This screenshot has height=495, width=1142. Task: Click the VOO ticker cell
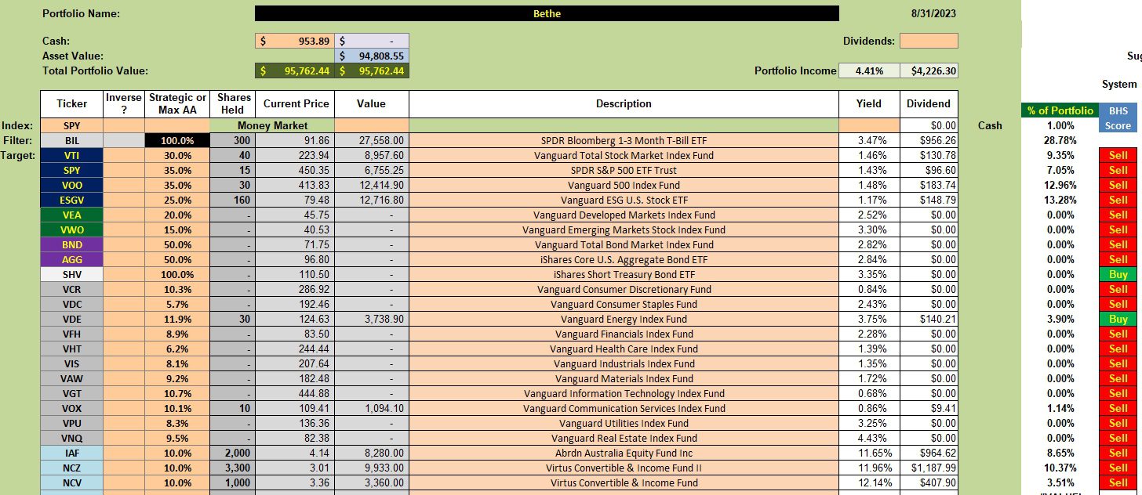[x=72, y=185]
